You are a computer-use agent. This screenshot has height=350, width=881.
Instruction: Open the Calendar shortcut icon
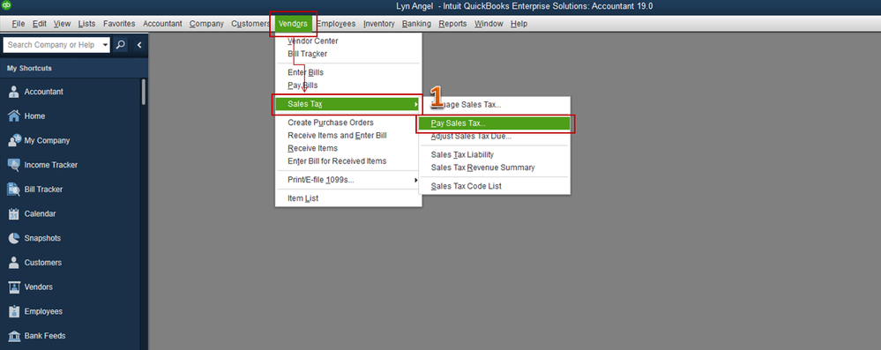[x=14, y=213]
